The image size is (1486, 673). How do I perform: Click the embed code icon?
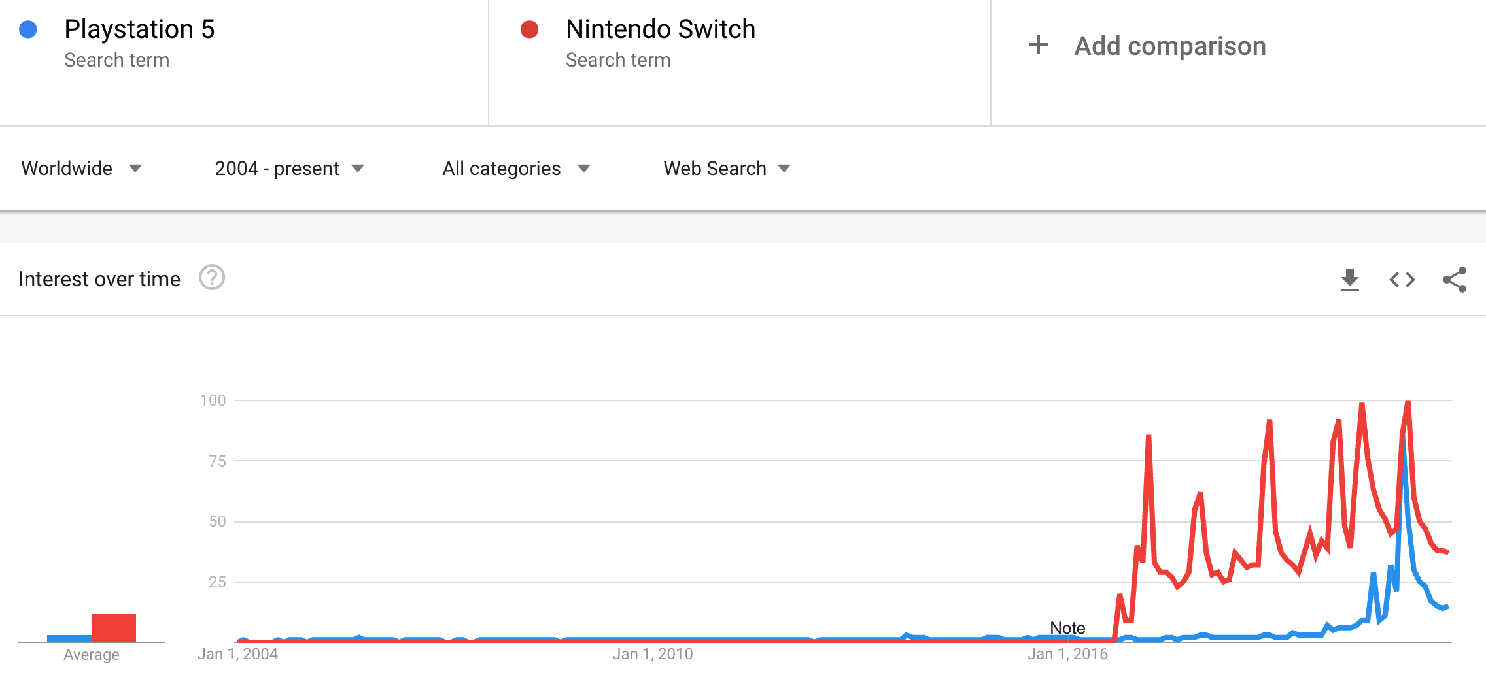coord(1402,280)
